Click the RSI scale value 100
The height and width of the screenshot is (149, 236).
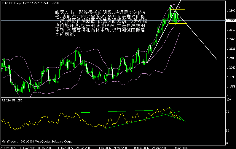(229, 100)
